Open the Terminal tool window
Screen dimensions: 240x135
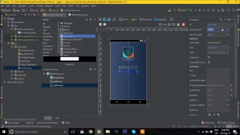(28, 123)
